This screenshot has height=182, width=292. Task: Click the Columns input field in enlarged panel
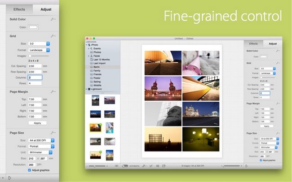click(x=35, y=78)
